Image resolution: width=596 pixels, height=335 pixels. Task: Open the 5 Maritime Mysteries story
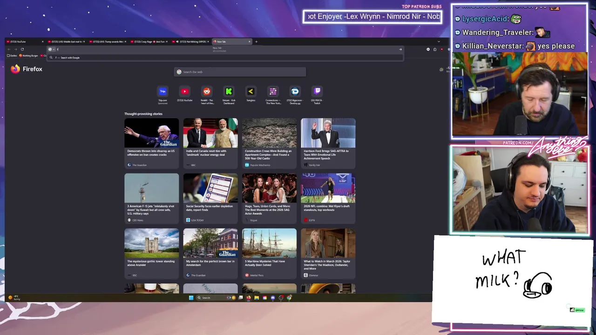(x=269, y=254)
